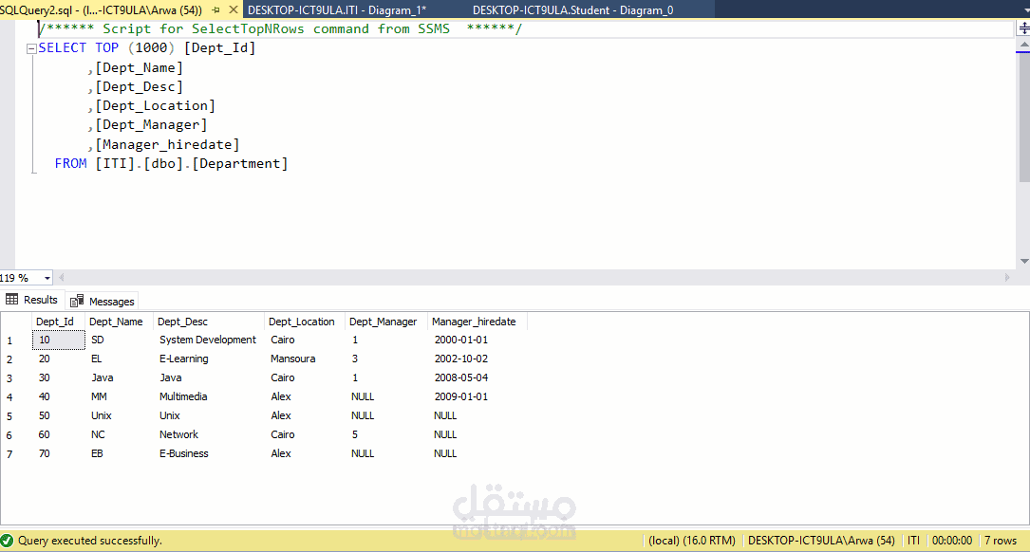Select the Dept_Location column header
This screenshot has width=1030, height=552.
pyautogui.click(x=302, y=322)
